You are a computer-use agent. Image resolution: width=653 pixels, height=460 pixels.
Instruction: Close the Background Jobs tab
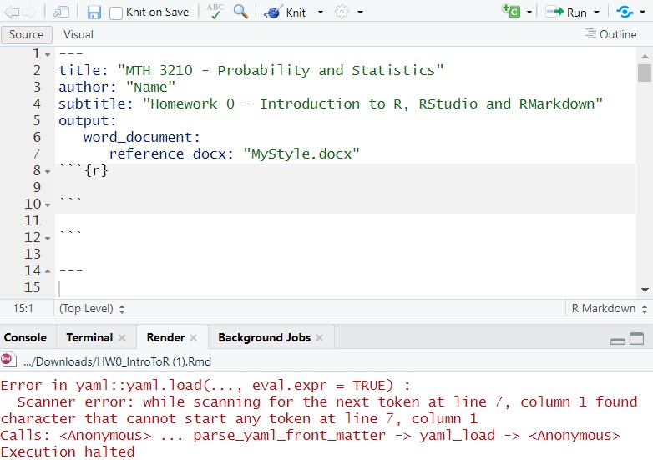click(x=320, y=337)
